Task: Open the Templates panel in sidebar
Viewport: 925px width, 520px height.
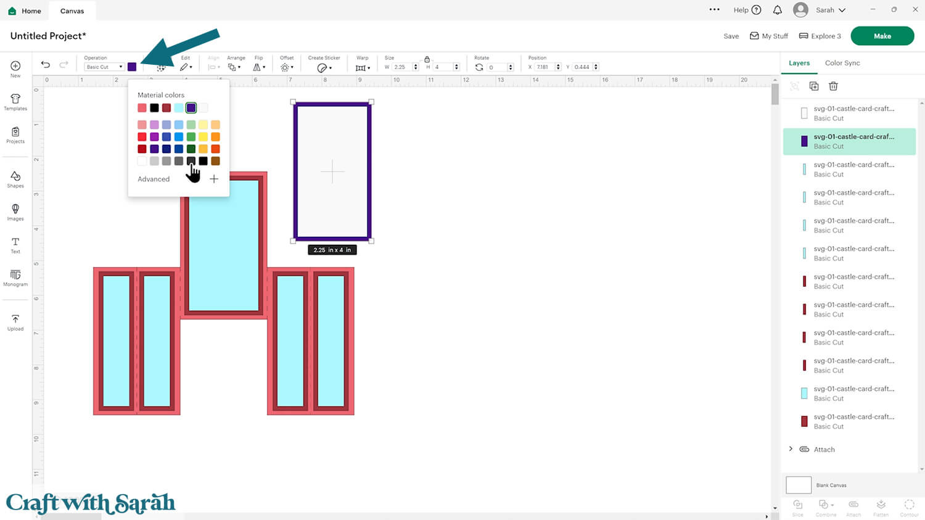Action: coord(15,102)
